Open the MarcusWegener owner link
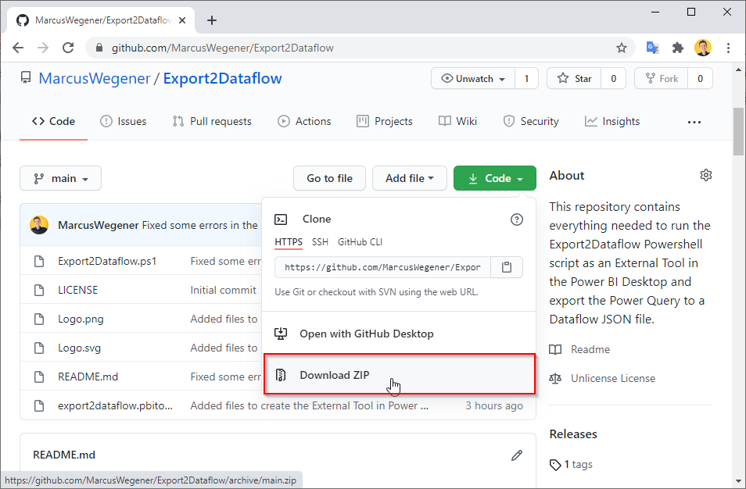The width and height of the screenshot is (746, 489). coord(94,78)
